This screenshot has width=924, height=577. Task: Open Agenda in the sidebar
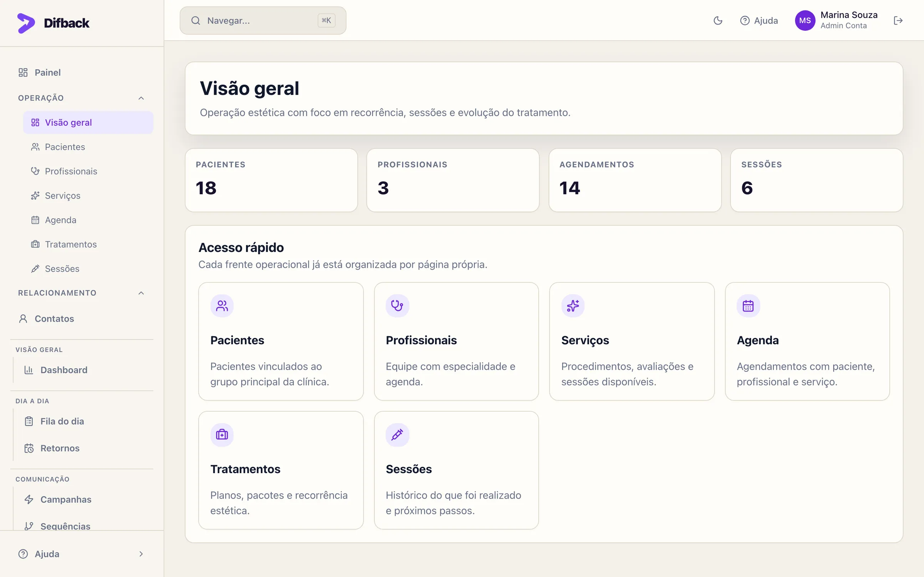[x=88, y=220]
